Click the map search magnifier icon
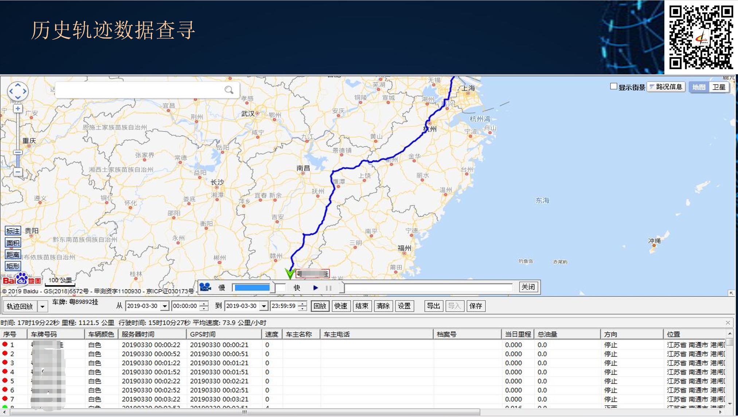Screen dimensions: 738x417 (229, 90)
